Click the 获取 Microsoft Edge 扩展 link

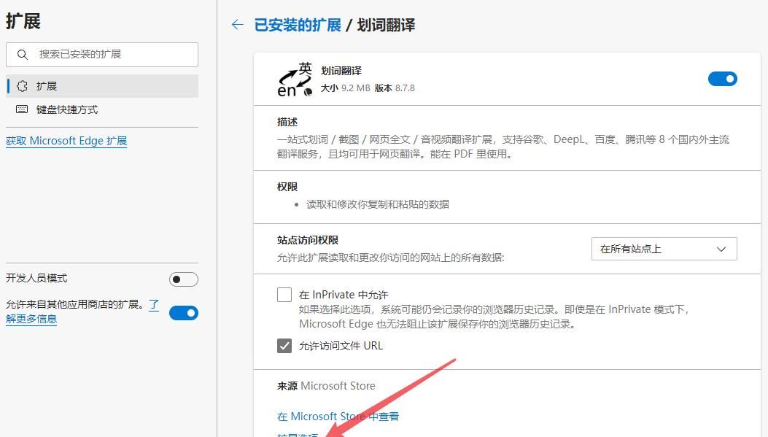(66, 140)
